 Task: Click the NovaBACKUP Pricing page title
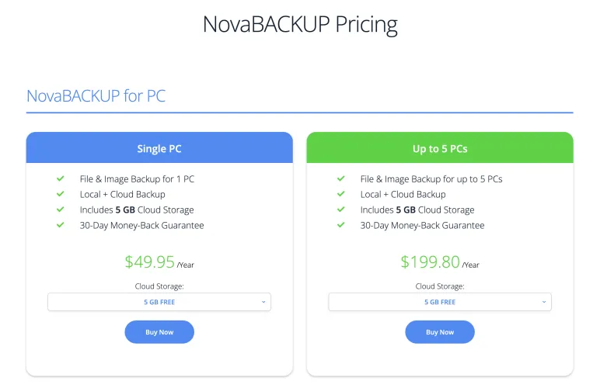click(300, 24)
